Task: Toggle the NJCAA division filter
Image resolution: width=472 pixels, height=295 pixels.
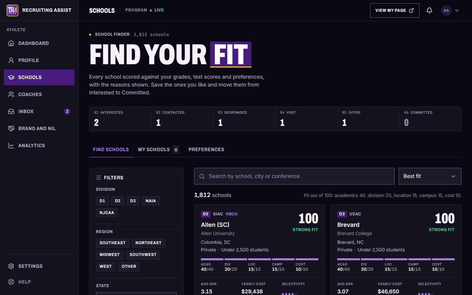Action: tap(107, 213)
